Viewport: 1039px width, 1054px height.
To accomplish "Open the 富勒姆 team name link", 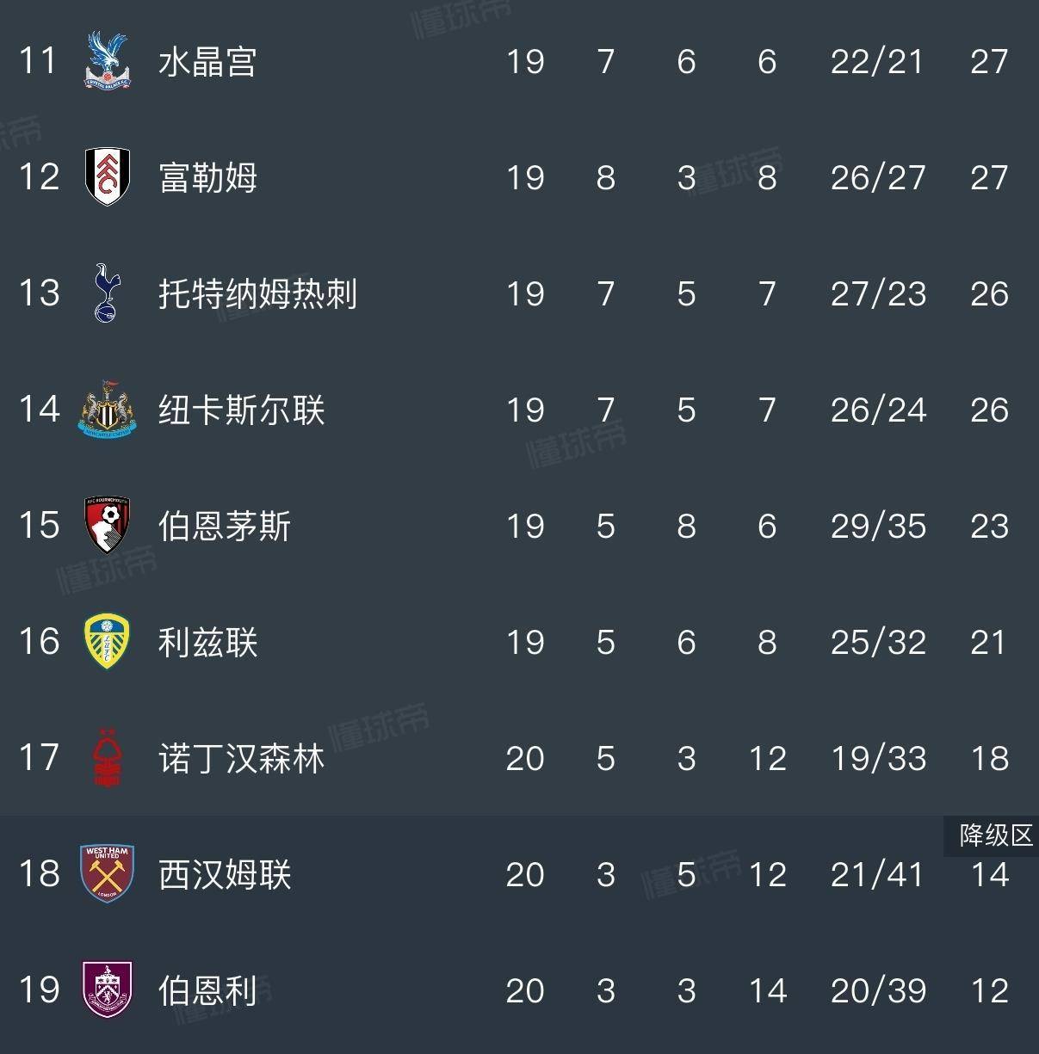I will pyautogui.click(x=207, y=178).
